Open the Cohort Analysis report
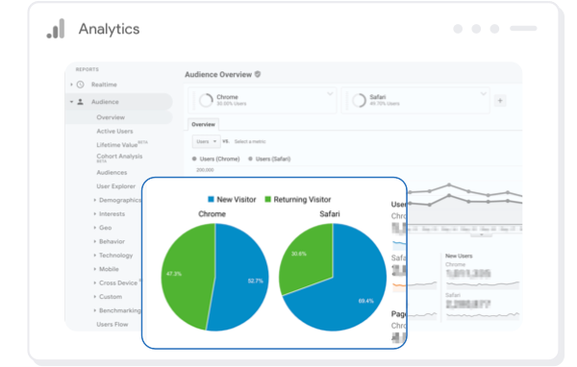Image resolution: width=577 pixels, height=367 pixels. pyautogui.click(x=119, y=157)
